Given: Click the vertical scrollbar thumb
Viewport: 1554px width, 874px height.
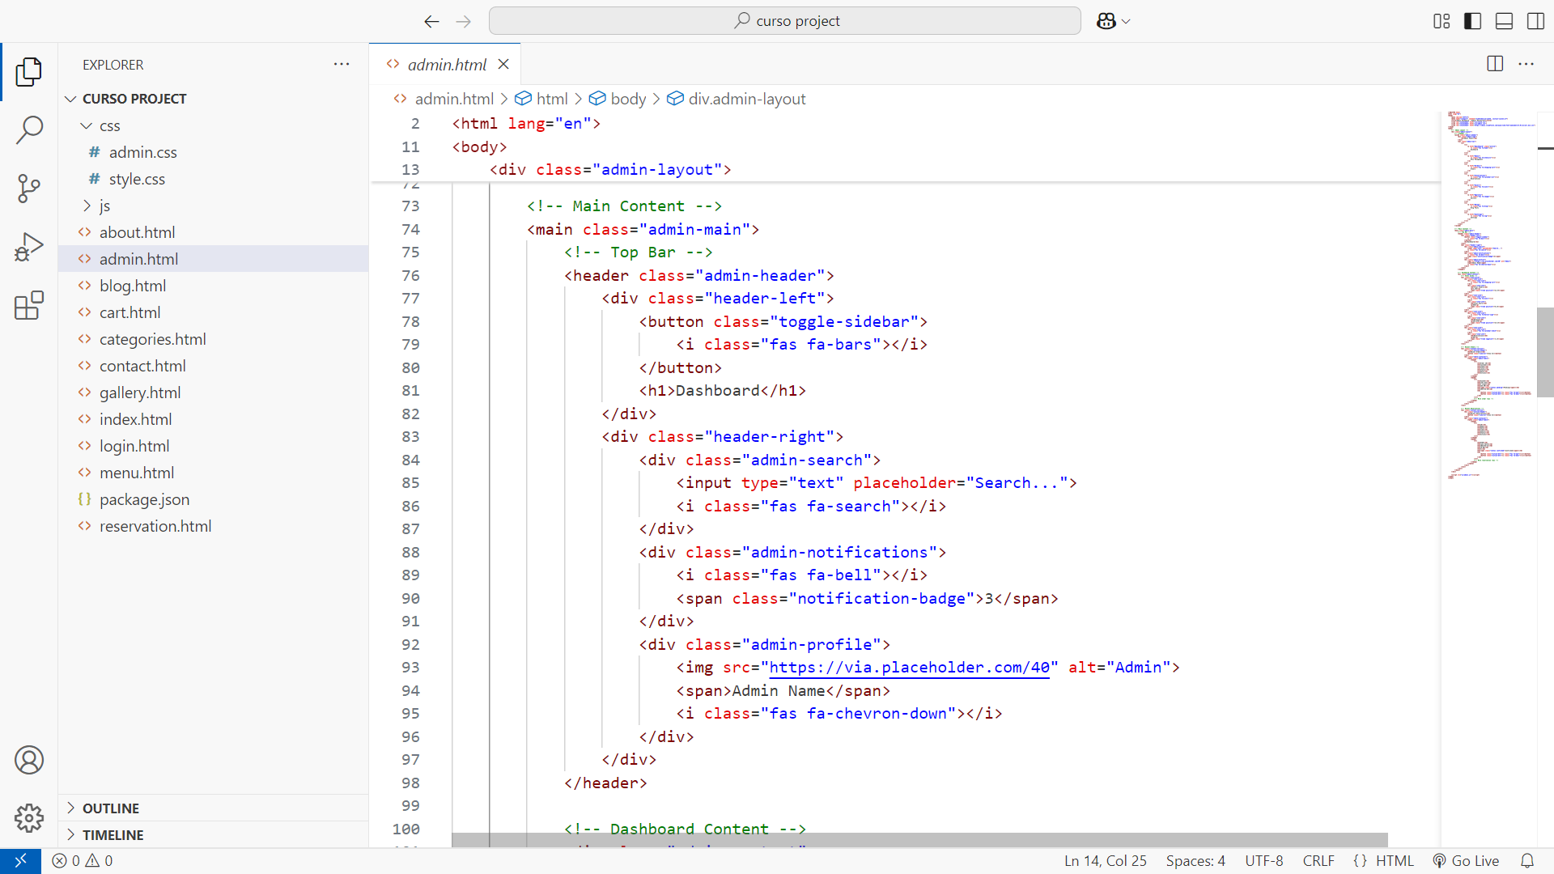Looking at the screenshot, I should click(1545, 352).
